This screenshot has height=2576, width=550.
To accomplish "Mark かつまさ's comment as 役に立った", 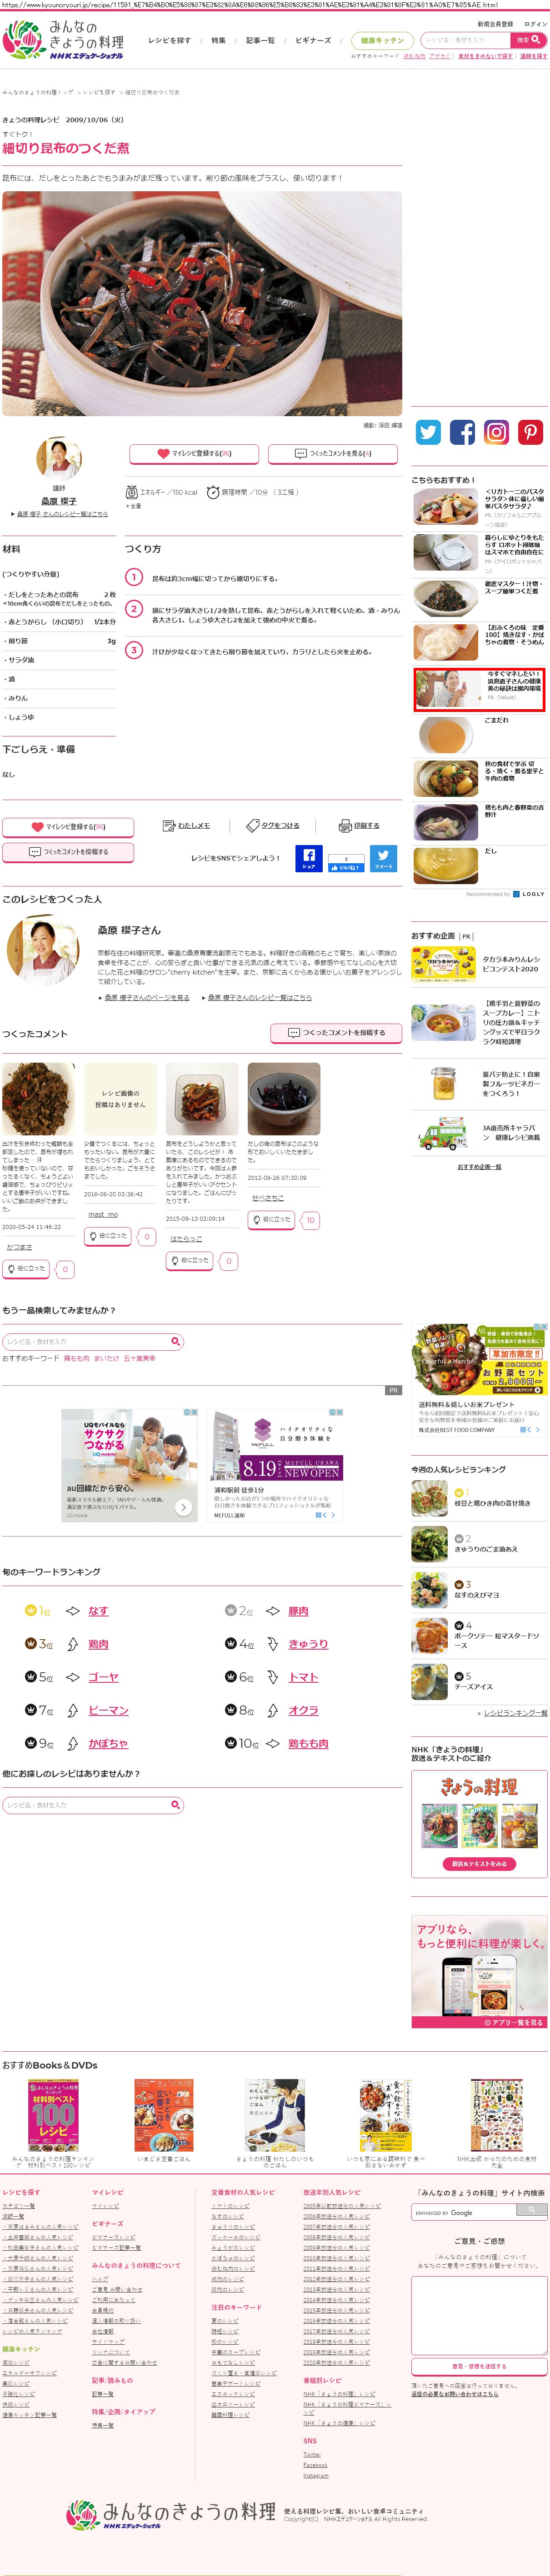I will (x=25, y=1269).
